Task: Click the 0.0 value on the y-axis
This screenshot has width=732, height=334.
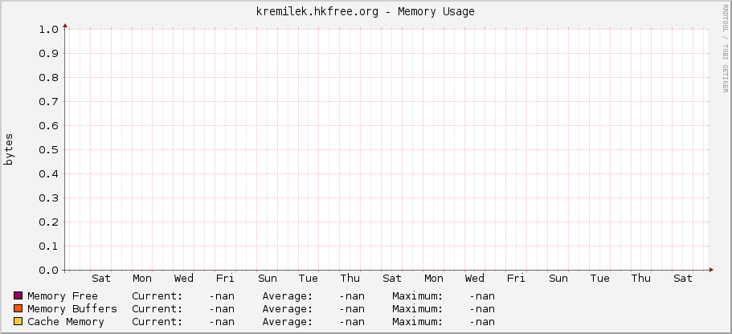Action: click(x=48, y=271)
